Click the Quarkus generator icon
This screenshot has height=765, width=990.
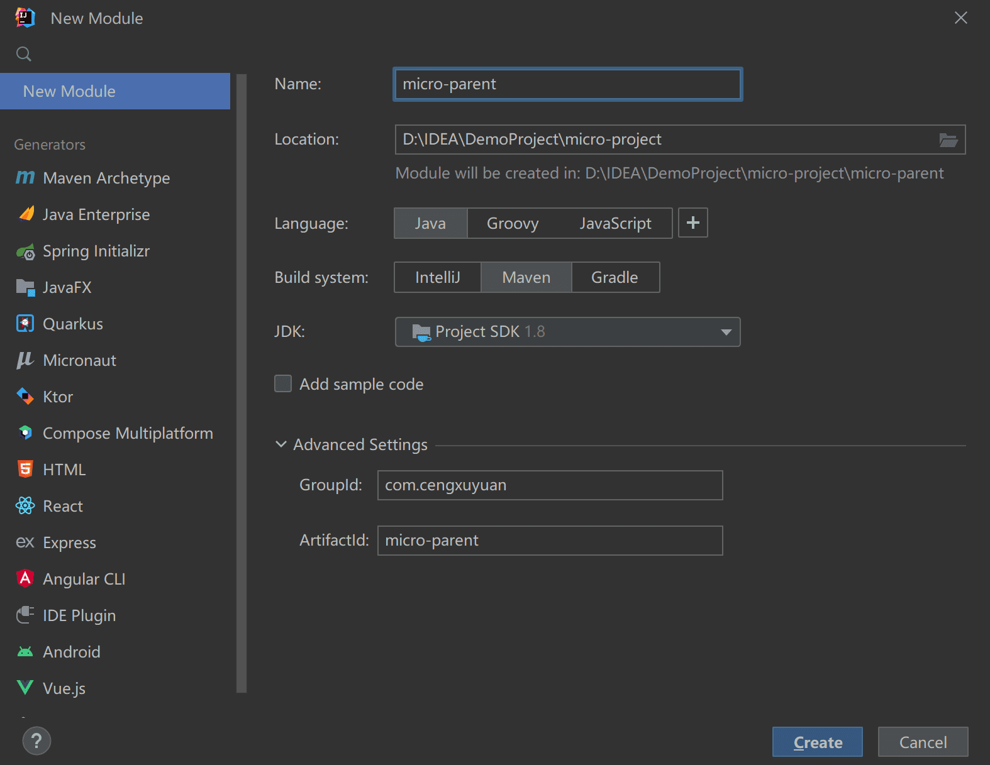coord(25,324)
